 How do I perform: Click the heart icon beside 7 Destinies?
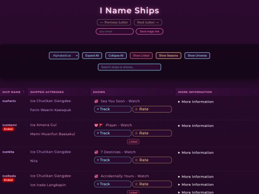coord(96,152)
